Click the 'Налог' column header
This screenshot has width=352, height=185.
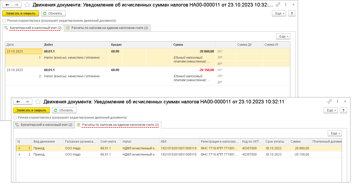[140, 142]
